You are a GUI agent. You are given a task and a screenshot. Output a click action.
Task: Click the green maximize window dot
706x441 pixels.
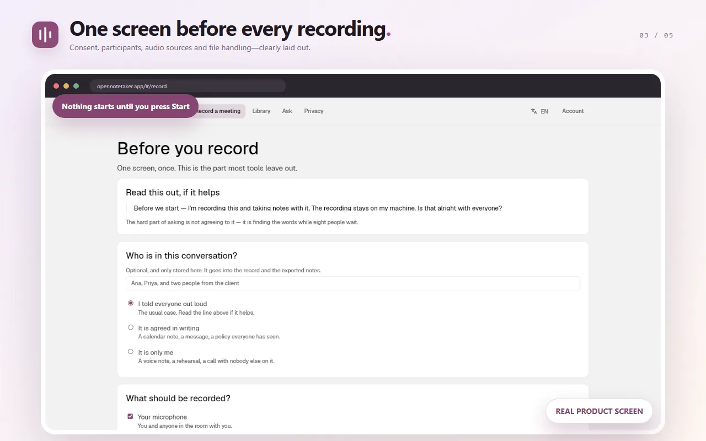point(76,86)
